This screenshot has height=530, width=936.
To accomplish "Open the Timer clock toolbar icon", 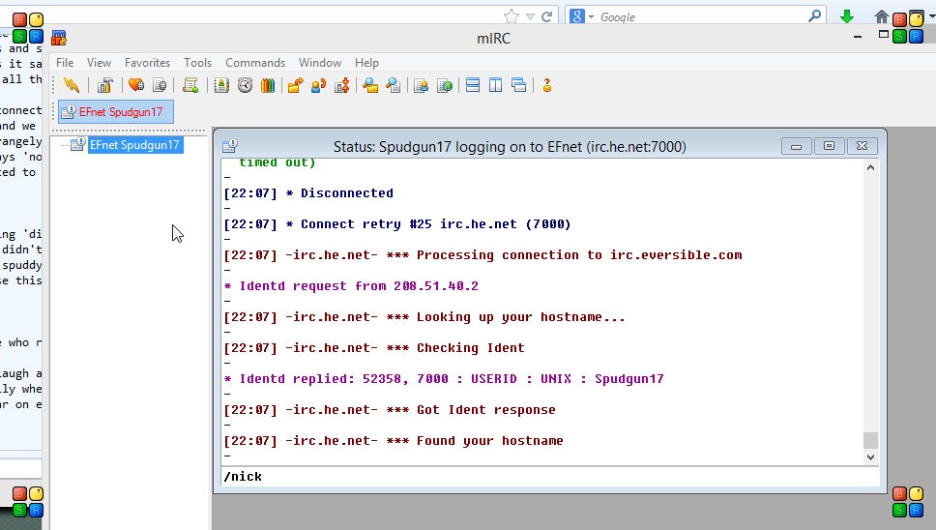I will pyautogui.click(x=245, y=85).
